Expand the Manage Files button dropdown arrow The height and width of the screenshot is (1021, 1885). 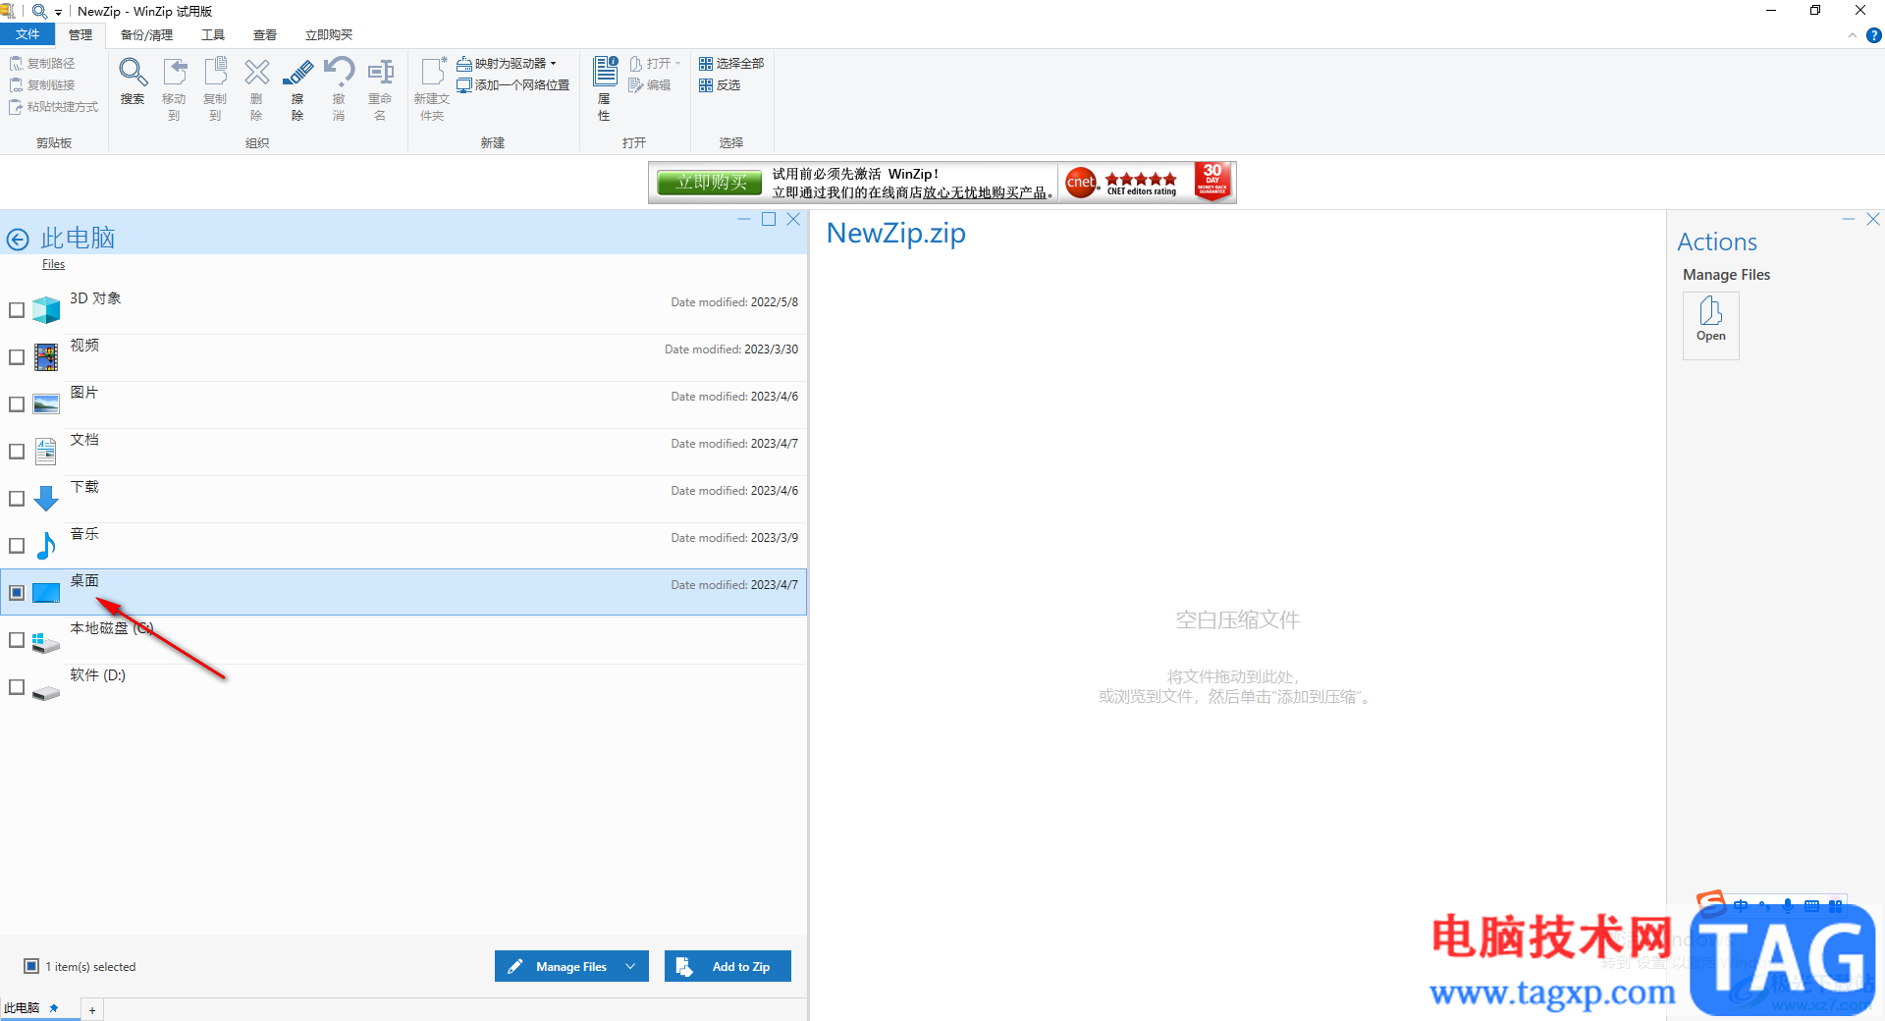pyautogui.click(x=631, y=966)
